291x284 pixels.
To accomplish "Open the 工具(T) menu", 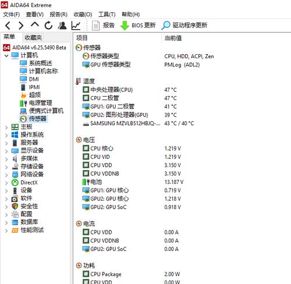I will click(x=107, y=15).
